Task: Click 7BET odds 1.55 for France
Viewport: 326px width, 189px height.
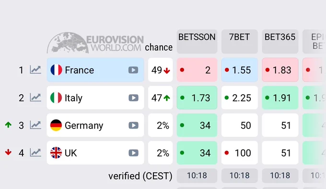Action: (x=240, y=70)
